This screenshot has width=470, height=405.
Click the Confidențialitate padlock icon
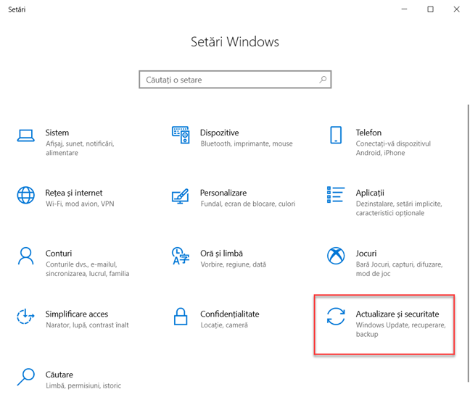[181, 317]
